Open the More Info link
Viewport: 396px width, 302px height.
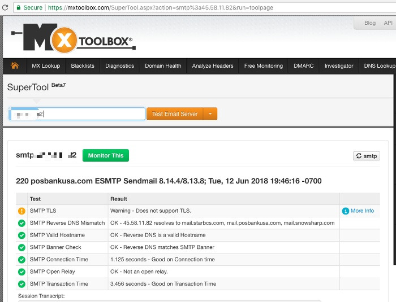point(362,211)
